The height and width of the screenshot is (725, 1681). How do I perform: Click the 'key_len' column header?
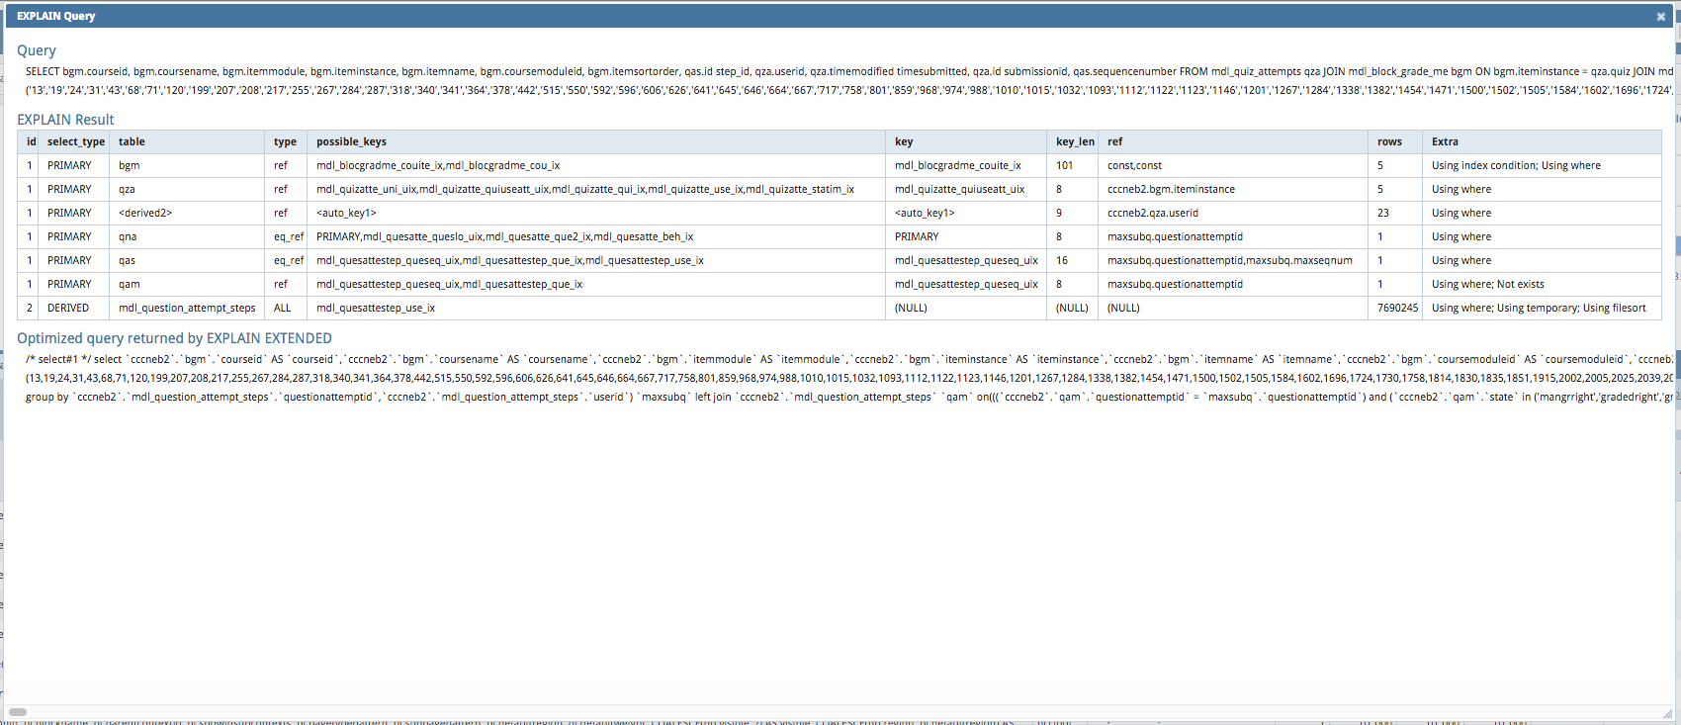pyautogui.click(x=1075, y=141)
